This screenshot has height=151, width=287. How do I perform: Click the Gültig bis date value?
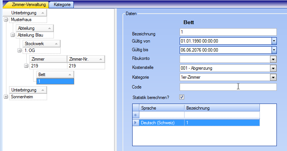coord(199,50)
